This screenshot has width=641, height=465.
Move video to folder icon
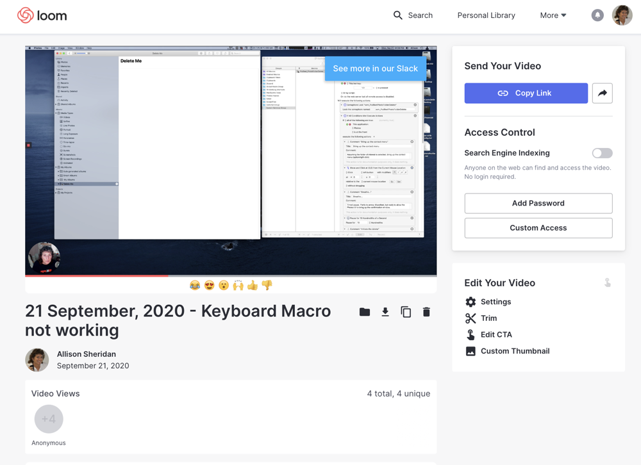click(365, 312)
